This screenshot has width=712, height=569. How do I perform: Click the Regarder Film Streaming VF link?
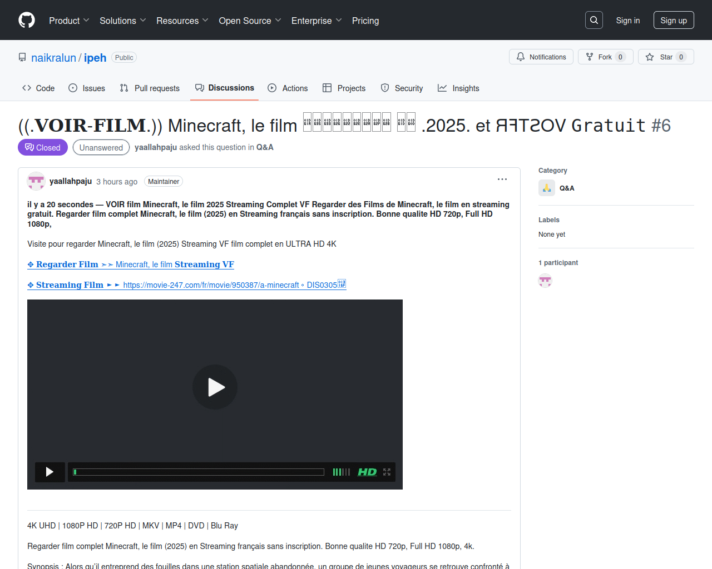pyautogui.click(x=131, y=264)
